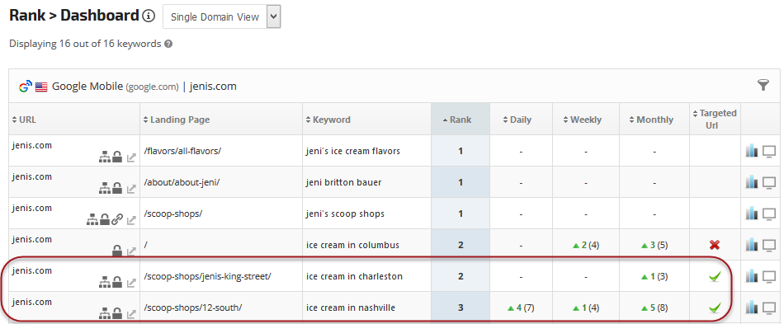
Task: Open /scoop-shops/jenis-king-street/ landing page link
Action: pyautogui.click(x=207, y=276)
